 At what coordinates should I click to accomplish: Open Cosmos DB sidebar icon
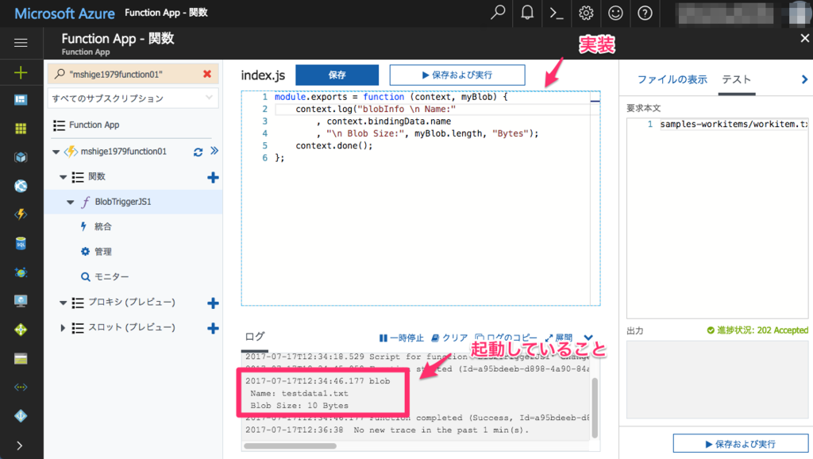tap(21, 272)
